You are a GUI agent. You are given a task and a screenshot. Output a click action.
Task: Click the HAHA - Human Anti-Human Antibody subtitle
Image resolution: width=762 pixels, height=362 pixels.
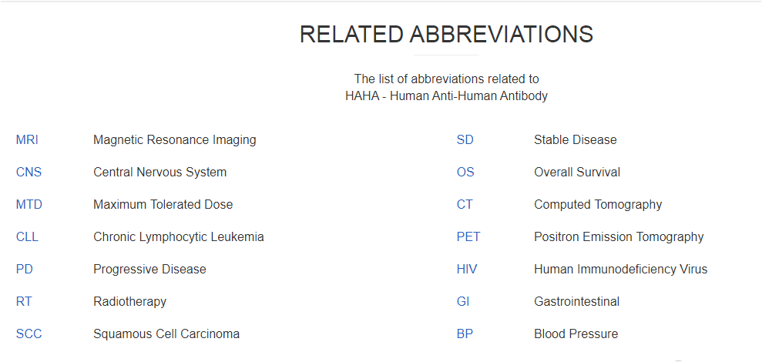pyautogui.click(x=446, y=96)
